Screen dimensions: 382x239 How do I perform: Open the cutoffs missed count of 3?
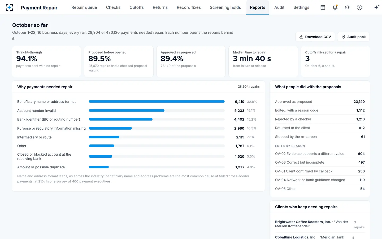[x=307, y=59]
